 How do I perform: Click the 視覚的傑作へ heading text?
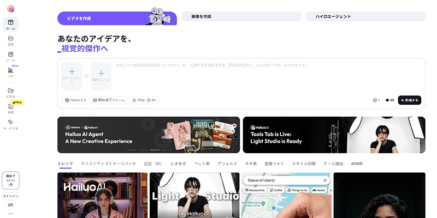pos(85,49)
